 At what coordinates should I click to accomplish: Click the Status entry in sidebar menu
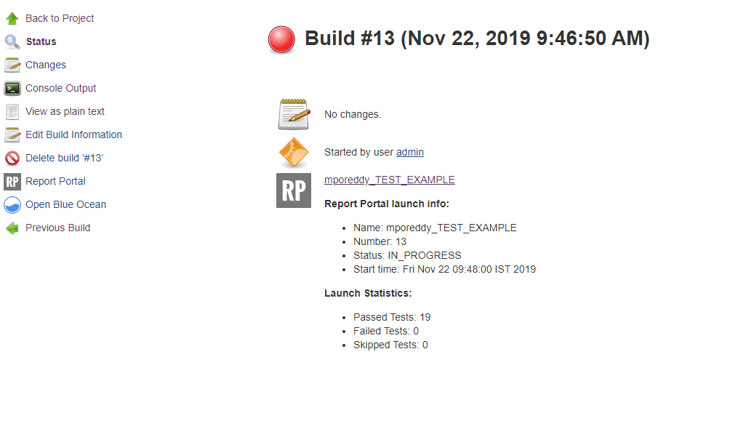tap(40, 41)
